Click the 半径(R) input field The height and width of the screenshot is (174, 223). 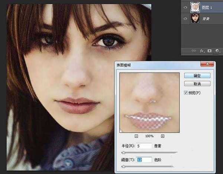(144, 146)
